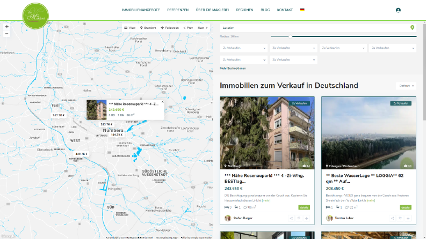The image size is (426, 239).
Task: Open Immobilienangebote menu
Action: tap(141, 10)
